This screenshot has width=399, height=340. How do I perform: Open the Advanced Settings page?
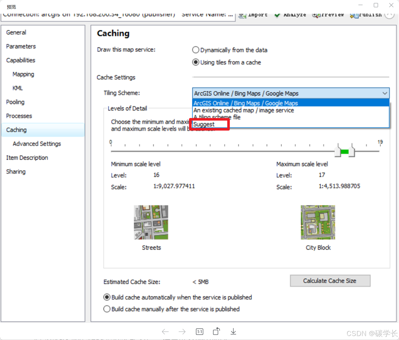click(37, 144)
